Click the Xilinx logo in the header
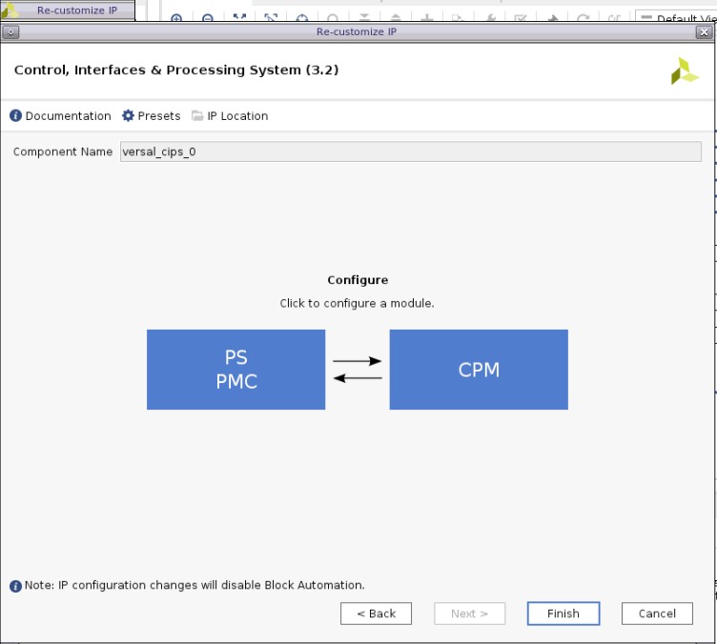717x644 pixels. point(685,71)
